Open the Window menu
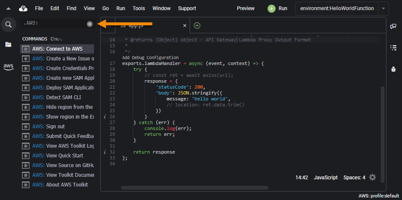 coord(161,8)
